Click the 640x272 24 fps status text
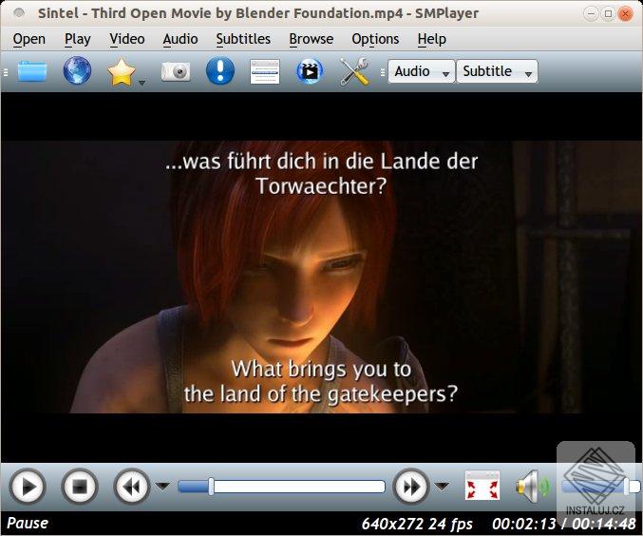This screenshot has height=536, width=643. (x=417, y=524)
